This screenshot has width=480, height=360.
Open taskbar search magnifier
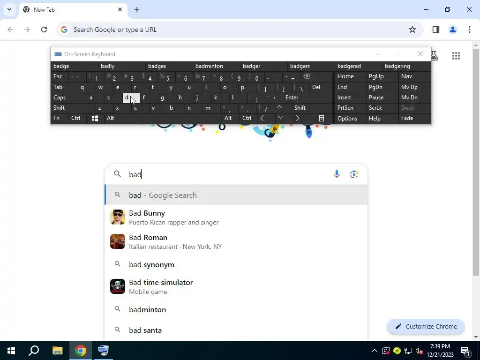point(34,351)
